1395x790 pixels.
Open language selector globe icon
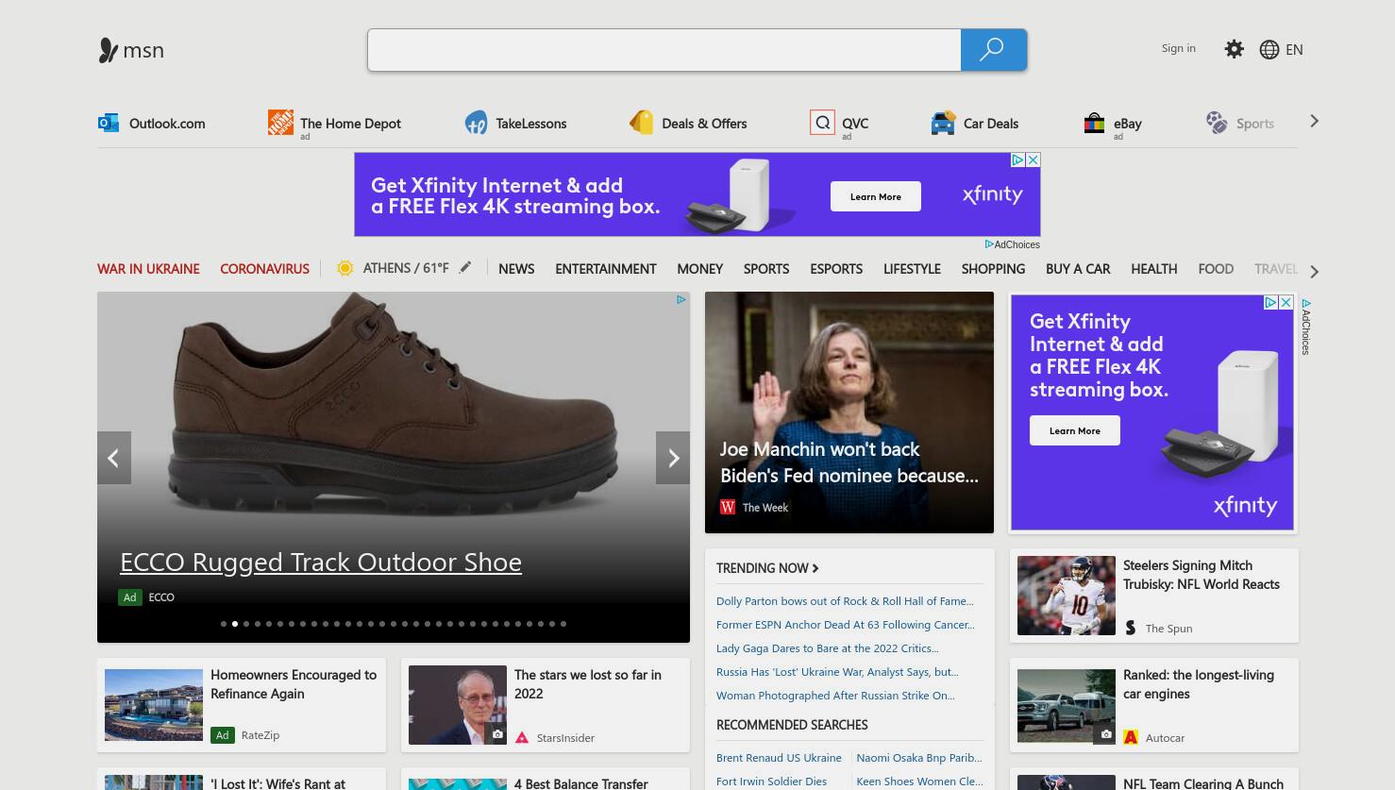[1269, 50]
